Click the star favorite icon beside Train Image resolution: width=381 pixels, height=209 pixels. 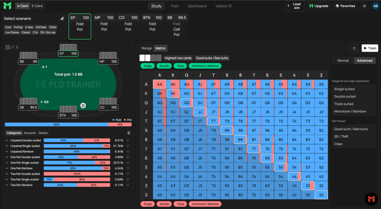pos(354,48)
